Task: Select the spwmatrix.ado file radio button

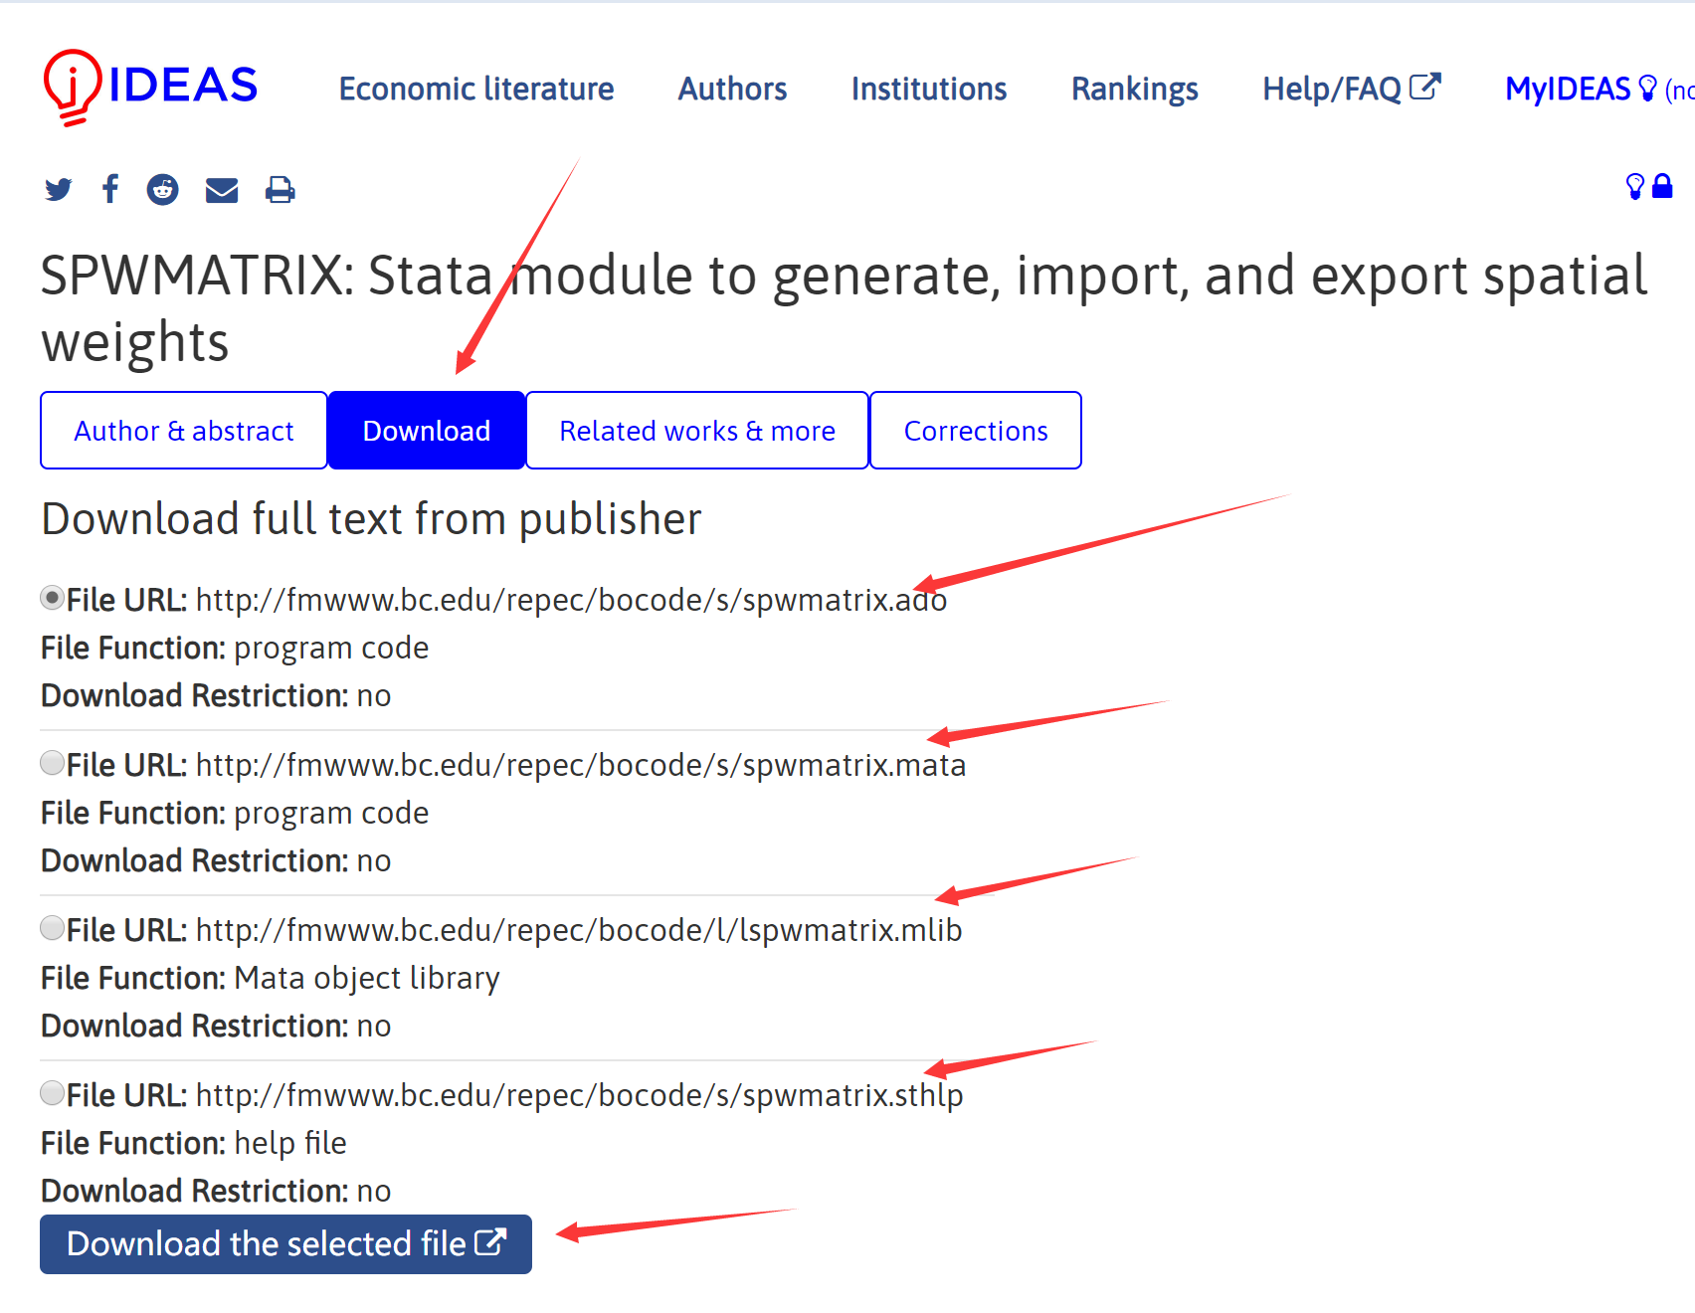Action: point(53,598)
